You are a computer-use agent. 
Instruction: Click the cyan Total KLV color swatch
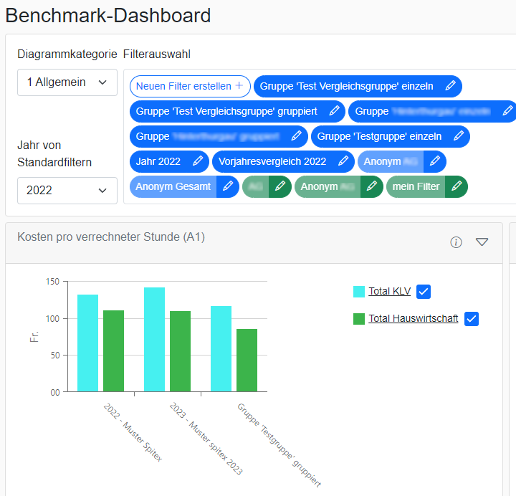359,292
